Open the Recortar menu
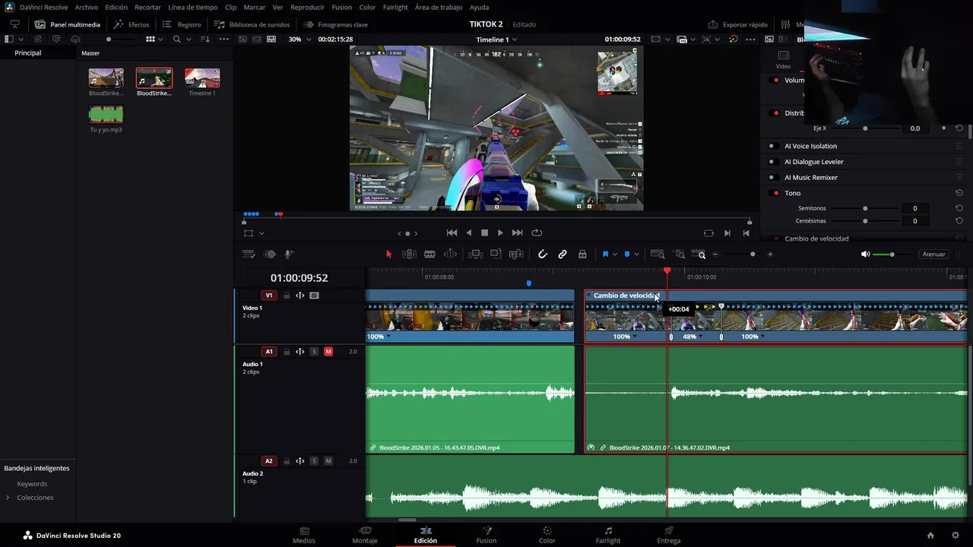 (x=147, y=7)
